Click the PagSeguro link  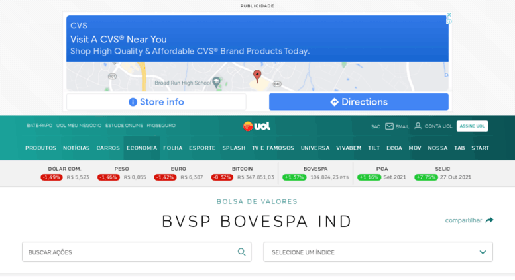(x=161, y=126)
